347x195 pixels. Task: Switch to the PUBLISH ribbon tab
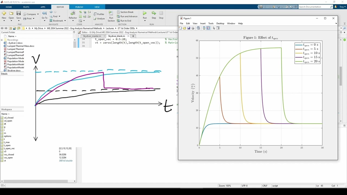tap(79, 7)
